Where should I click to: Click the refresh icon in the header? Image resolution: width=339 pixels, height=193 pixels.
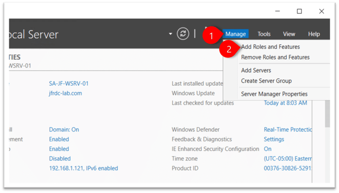click(183, 34)
